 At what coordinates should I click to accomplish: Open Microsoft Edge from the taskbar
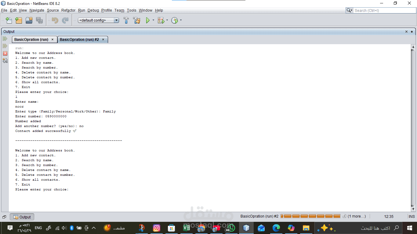pyautogui.click(x=276, y=228)
